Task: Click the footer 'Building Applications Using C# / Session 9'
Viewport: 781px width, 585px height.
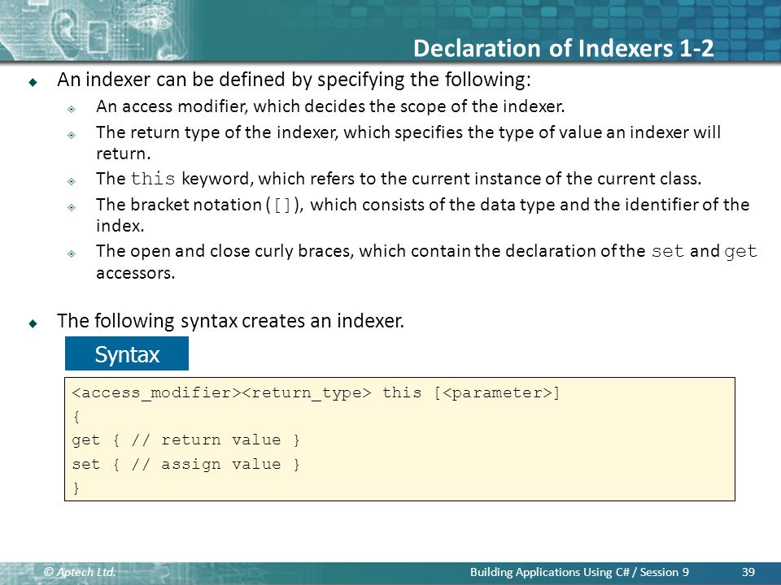Action: pyautogui.click(x=579, y=572)
